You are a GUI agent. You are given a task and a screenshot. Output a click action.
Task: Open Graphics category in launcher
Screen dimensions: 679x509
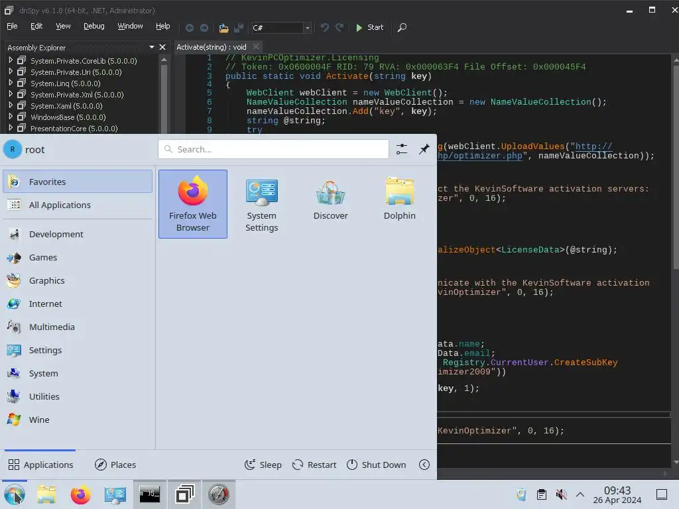(x=78, y=281)
